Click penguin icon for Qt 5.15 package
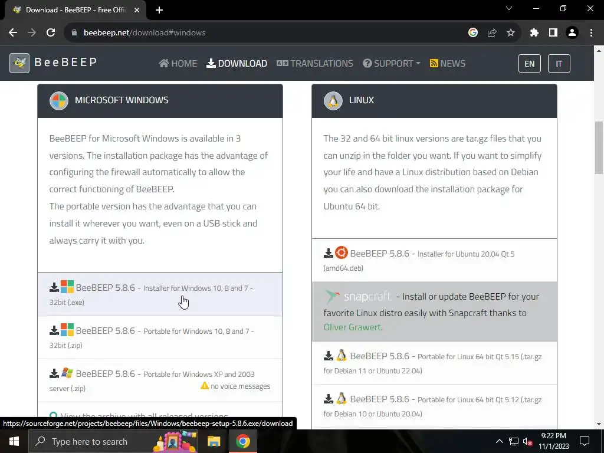604x453 pixels. [342, 355]
